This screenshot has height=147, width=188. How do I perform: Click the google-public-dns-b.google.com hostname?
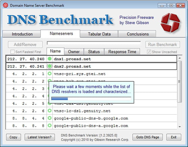tap(91, 118)
